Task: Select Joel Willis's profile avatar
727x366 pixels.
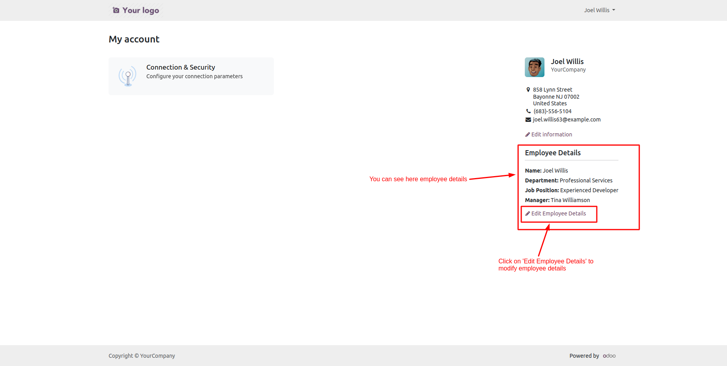Action: coord(534,67)
